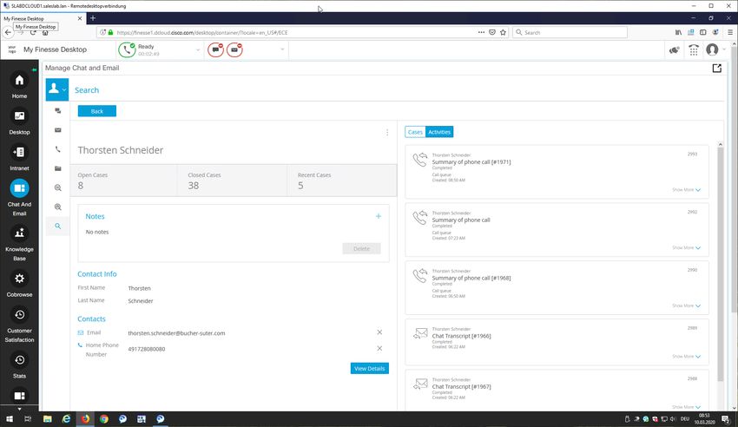The width and height of the screenshot is (738, 427).
Task: Expand Show More for phone call #1968
Action: [686, 305]
